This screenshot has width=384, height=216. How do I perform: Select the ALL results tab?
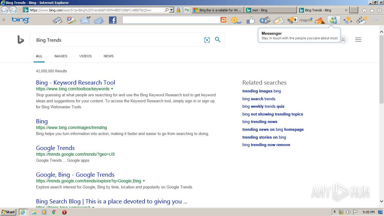coord(39,56)
